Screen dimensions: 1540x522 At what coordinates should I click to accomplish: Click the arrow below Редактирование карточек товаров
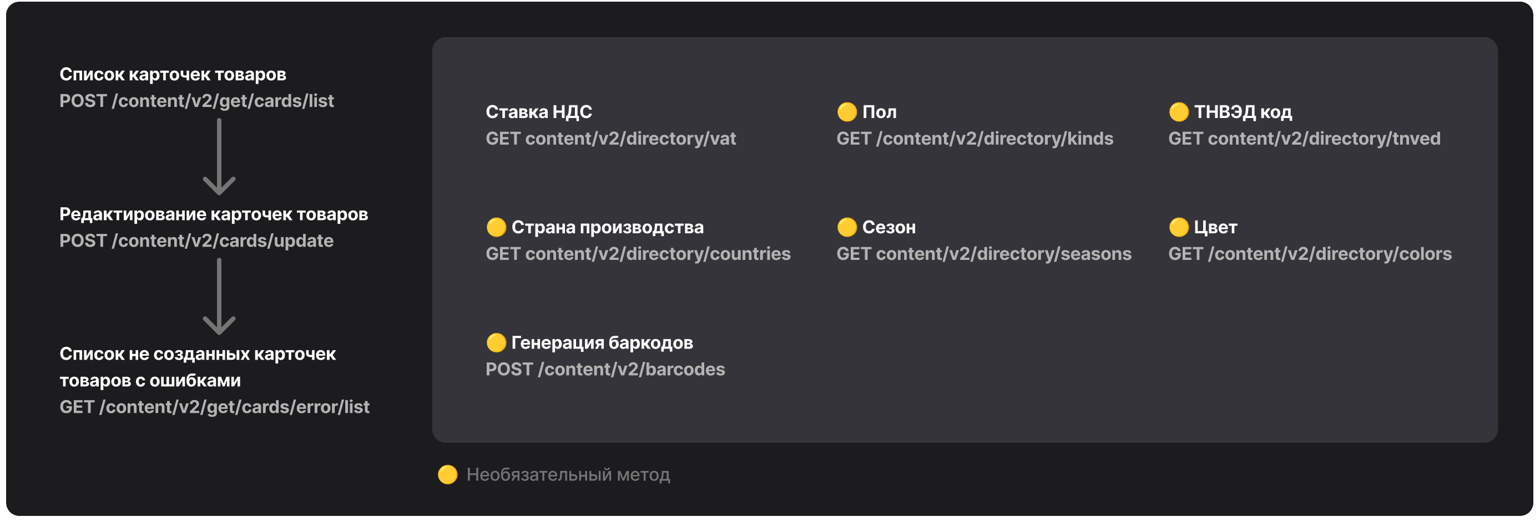coord(219,296)
